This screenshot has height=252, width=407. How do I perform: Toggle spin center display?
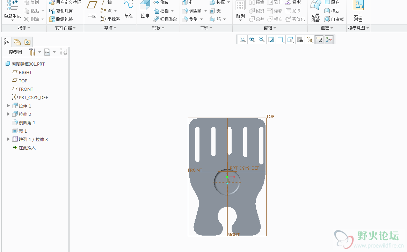pos(329,40)
